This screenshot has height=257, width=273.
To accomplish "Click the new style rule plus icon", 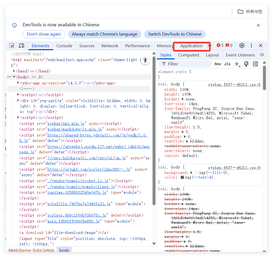I will (x=237, y=64).
